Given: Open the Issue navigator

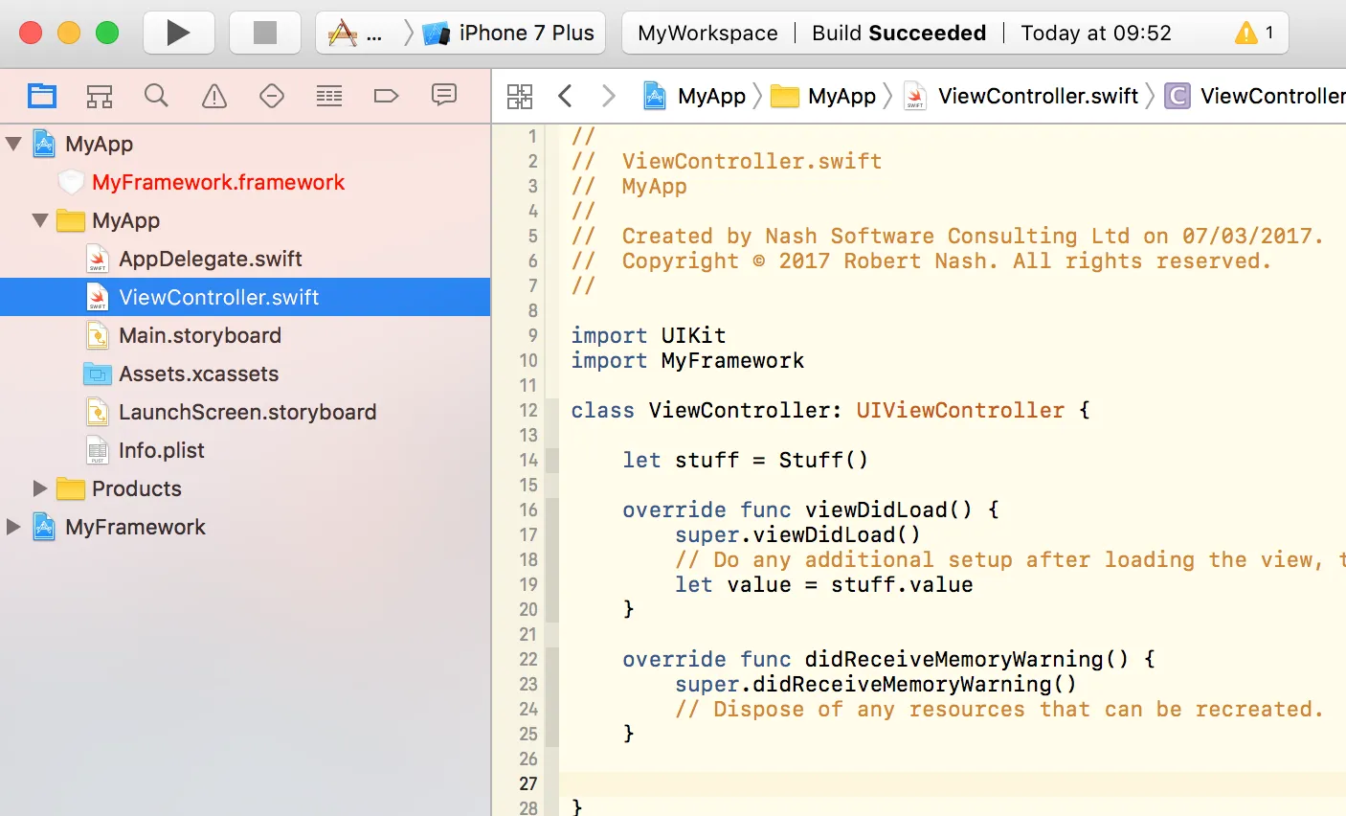Looking at the screenshot, I should click(x=214, y=96).
